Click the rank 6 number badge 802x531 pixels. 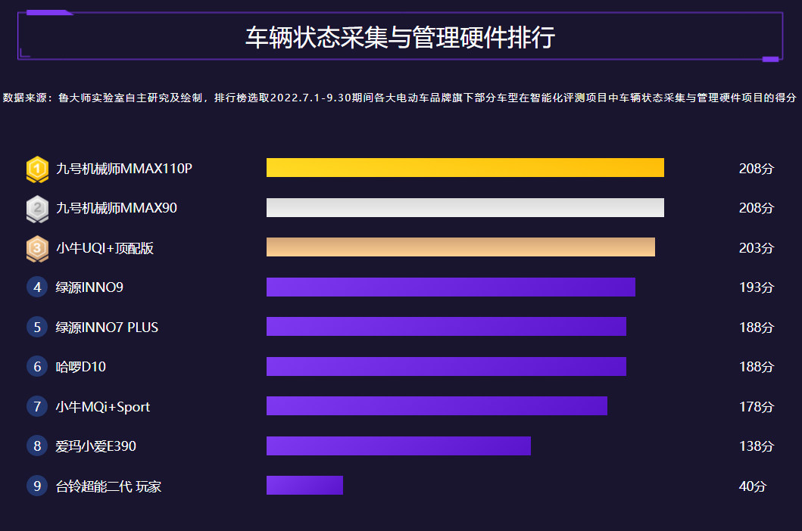tap(37, 366)
